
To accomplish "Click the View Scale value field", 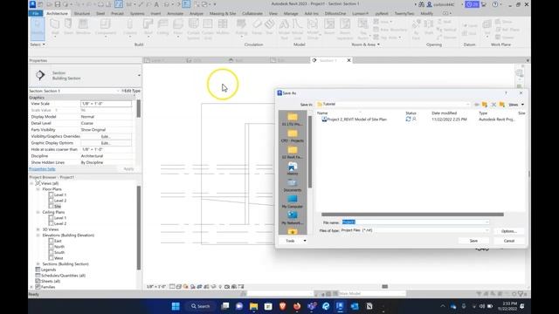I will (106, 104).
